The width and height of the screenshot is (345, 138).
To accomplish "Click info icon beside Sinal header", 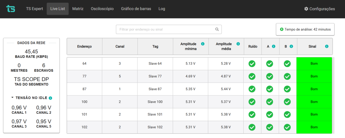I will 327,46.
